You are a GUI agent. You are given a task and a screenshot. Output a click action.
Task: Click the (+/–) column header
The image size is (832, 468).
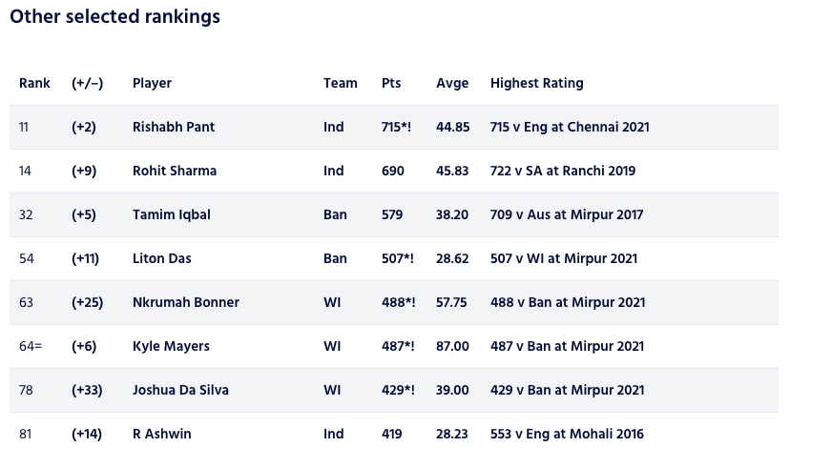(x=87, y=83)
